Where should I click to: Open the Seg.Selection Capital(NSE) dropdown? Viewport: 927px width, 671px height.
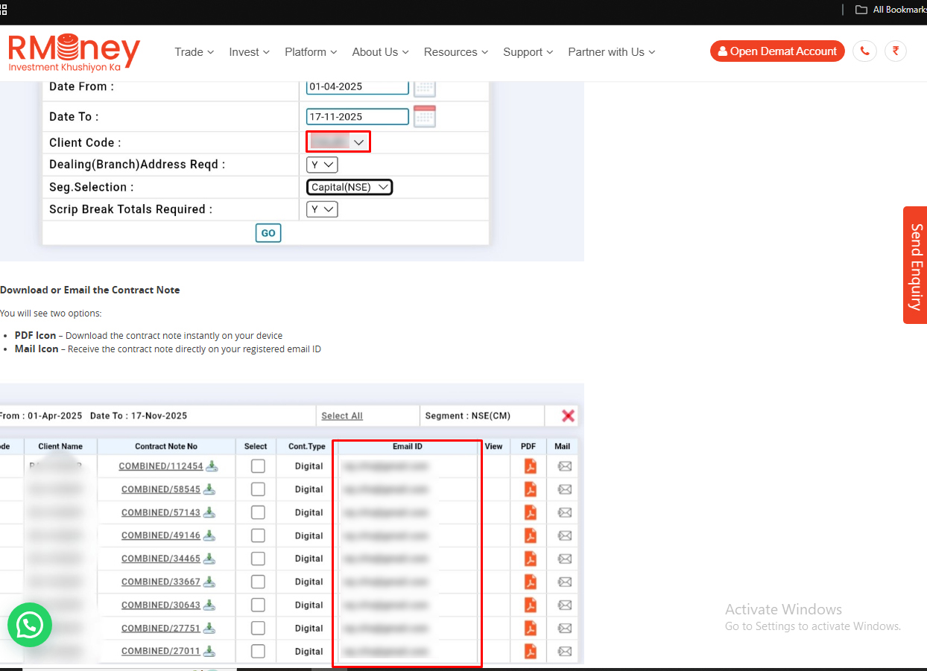point(349,187)
